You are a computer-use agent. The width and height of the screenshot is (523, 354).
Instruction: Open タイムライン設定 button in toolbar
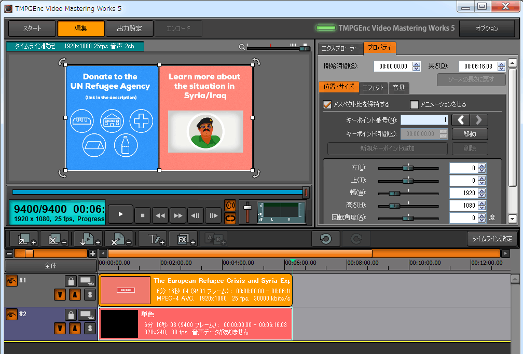(492, 239)
